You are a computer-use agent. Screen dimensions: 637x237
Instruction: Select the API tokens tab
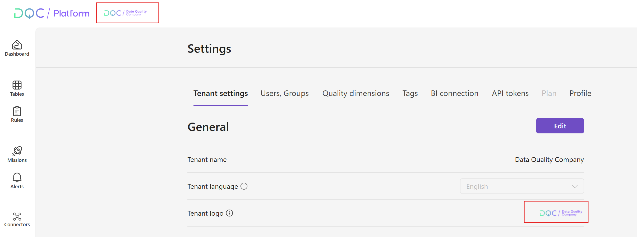tap(510, 93)
